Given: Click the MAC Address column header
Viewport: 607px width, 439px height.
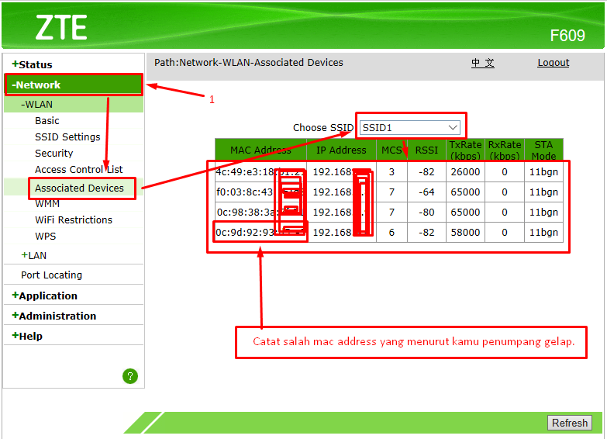Looking at the screenshot, I should pyautogui.click(x=260, y=150).
